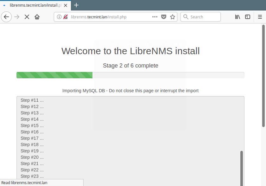This screenshot has width=266, height=186.
Task: Stop loading the page
Action: coord(27,17)
